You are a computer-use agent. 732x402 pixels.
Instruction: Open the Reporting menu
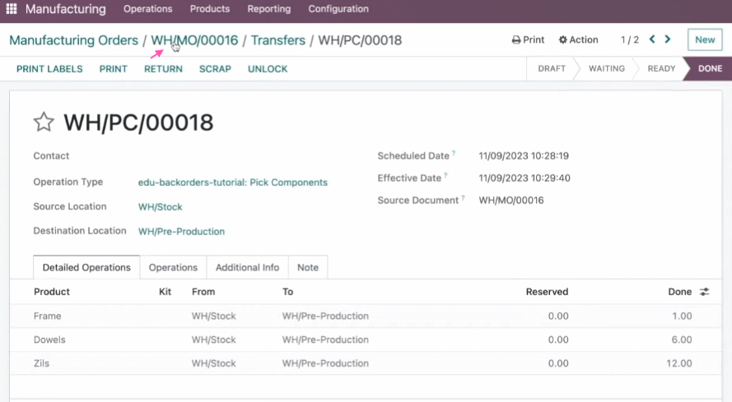tap(269, 9)
